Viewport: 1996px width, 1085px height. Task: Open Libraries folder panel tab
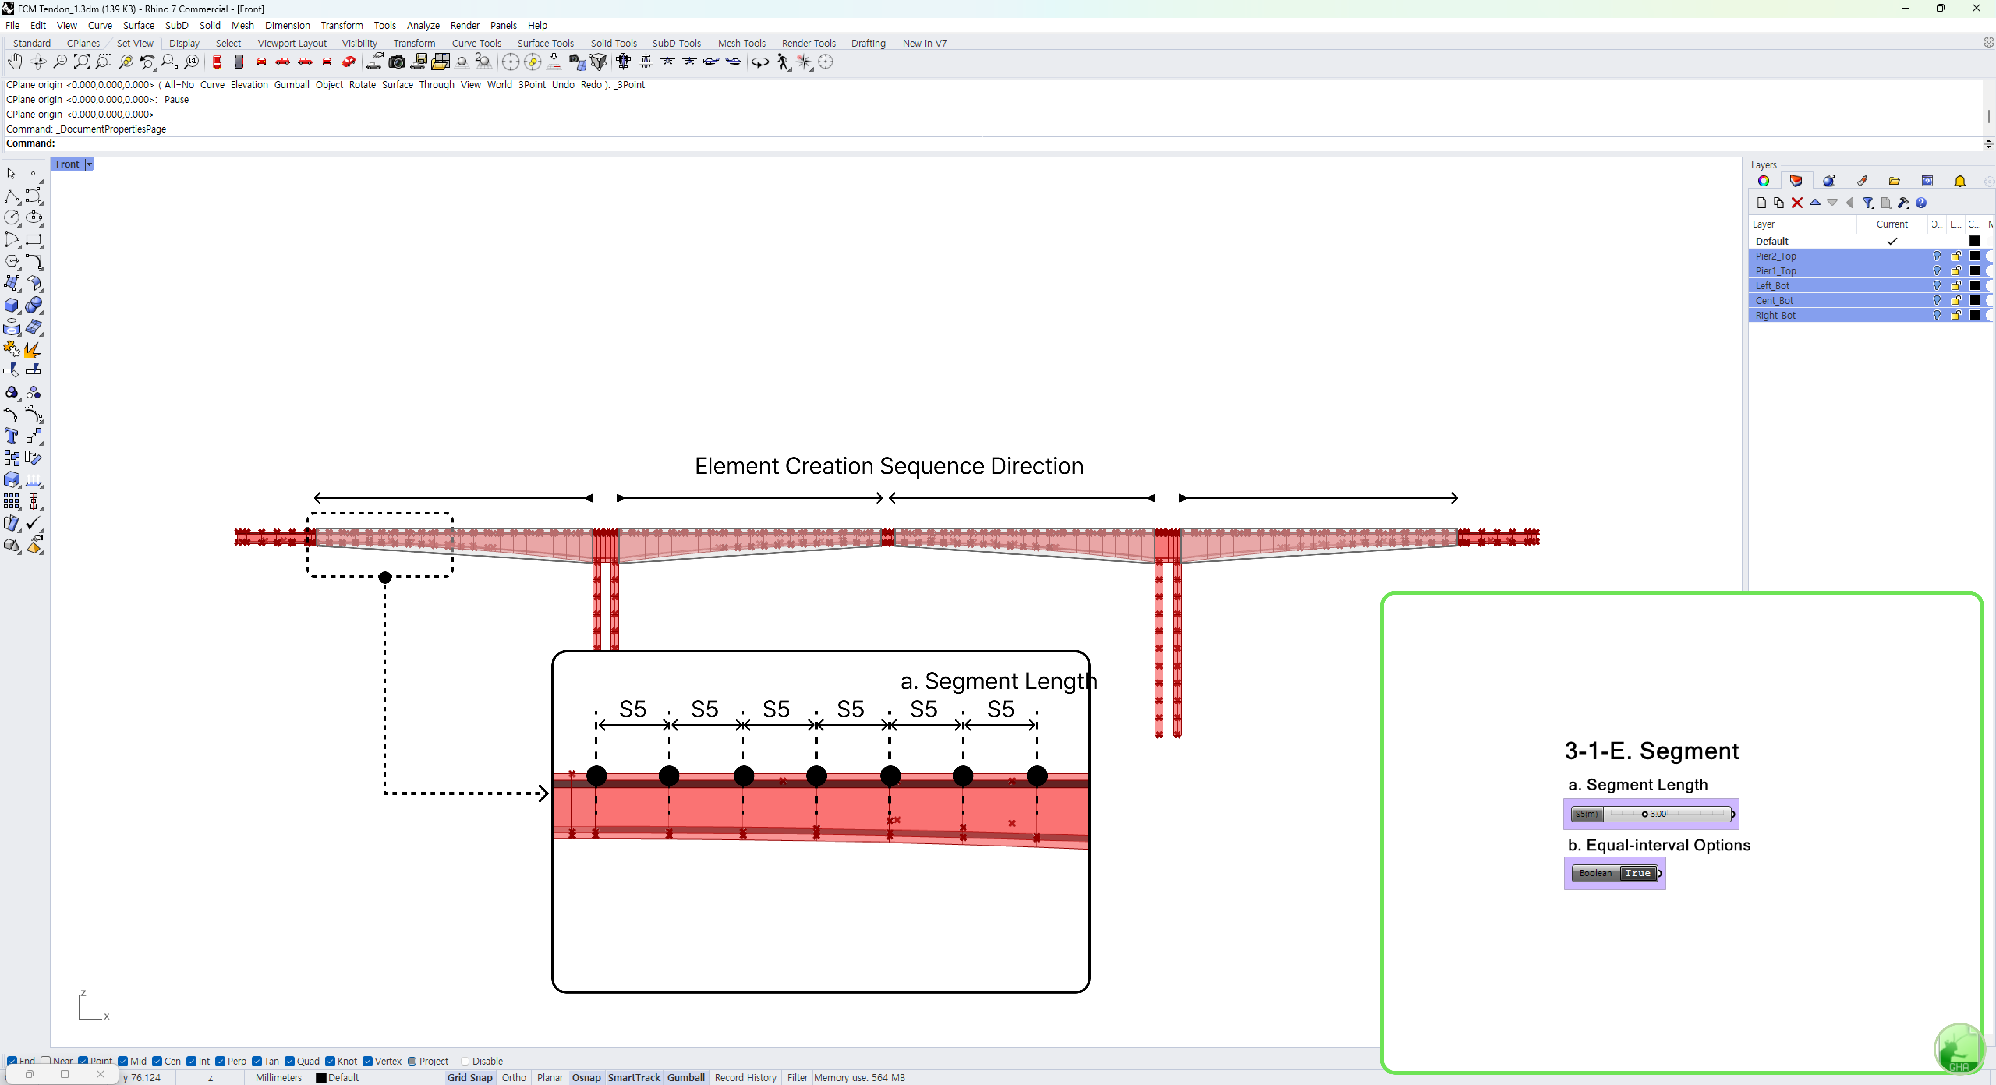pyautogui.click(x=1894, y=181)
